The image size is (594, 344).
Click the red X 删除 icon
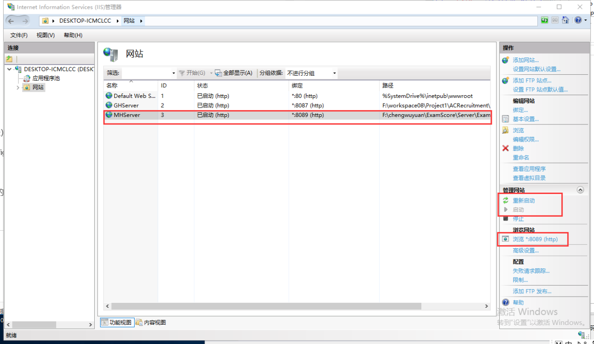coord(506,149)
